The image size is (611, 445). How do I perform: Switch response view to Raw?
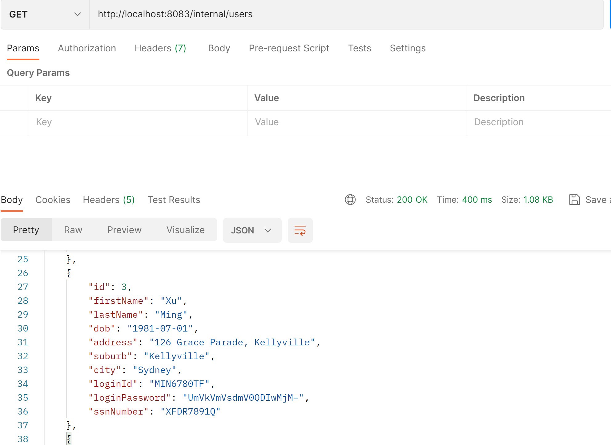(73, 230)
